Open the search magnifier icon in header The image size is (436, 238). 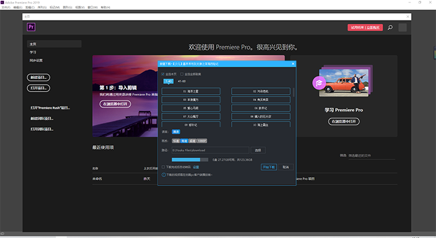coord(390,27)
